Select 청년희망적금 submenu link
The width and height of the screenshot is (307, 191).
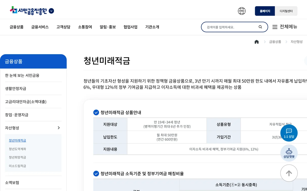click(17, 157)
